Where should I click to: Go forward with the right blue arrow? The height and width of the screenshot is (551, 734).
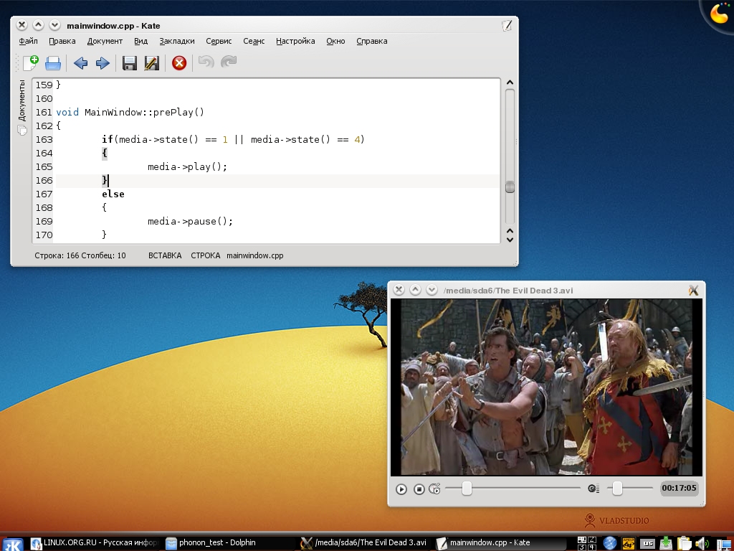click(x=103, y=63)
